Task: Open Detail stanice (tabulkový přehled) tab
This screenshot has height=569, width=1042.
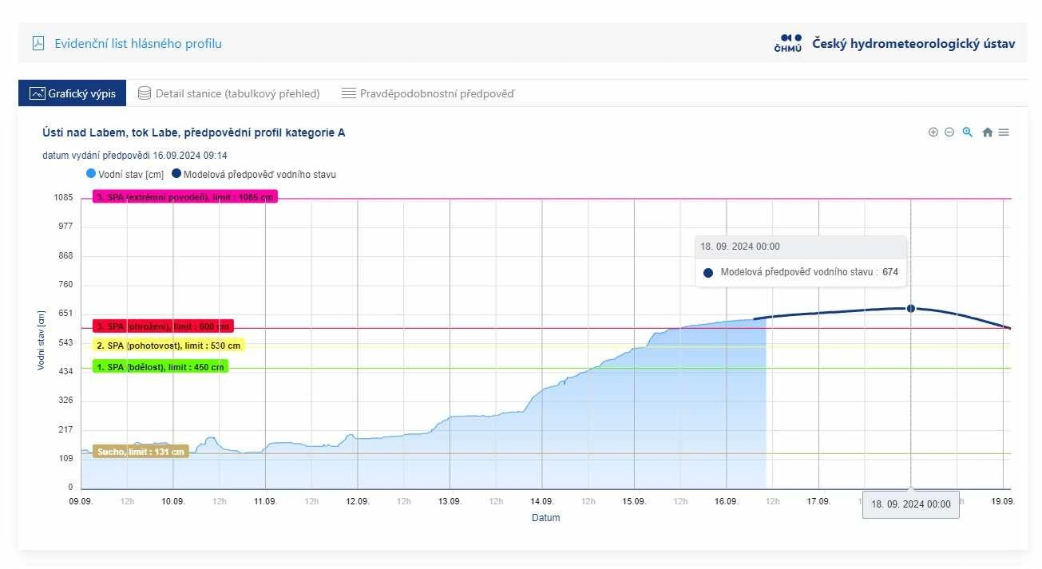Action: click(236, 93)
